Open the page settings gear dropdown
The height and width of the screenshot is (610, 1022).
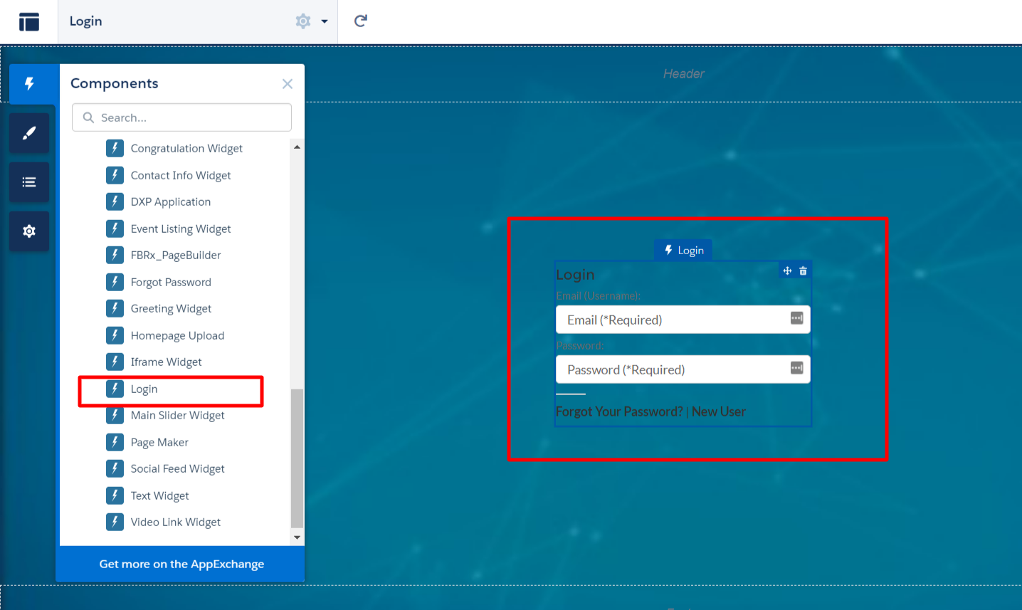coord(311,21)
